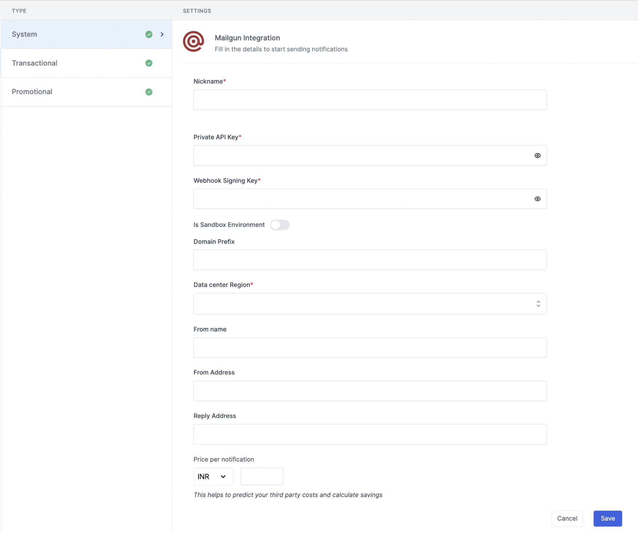Expand the System type chevron
638x533 pixels.
click(x=162, y=34)
